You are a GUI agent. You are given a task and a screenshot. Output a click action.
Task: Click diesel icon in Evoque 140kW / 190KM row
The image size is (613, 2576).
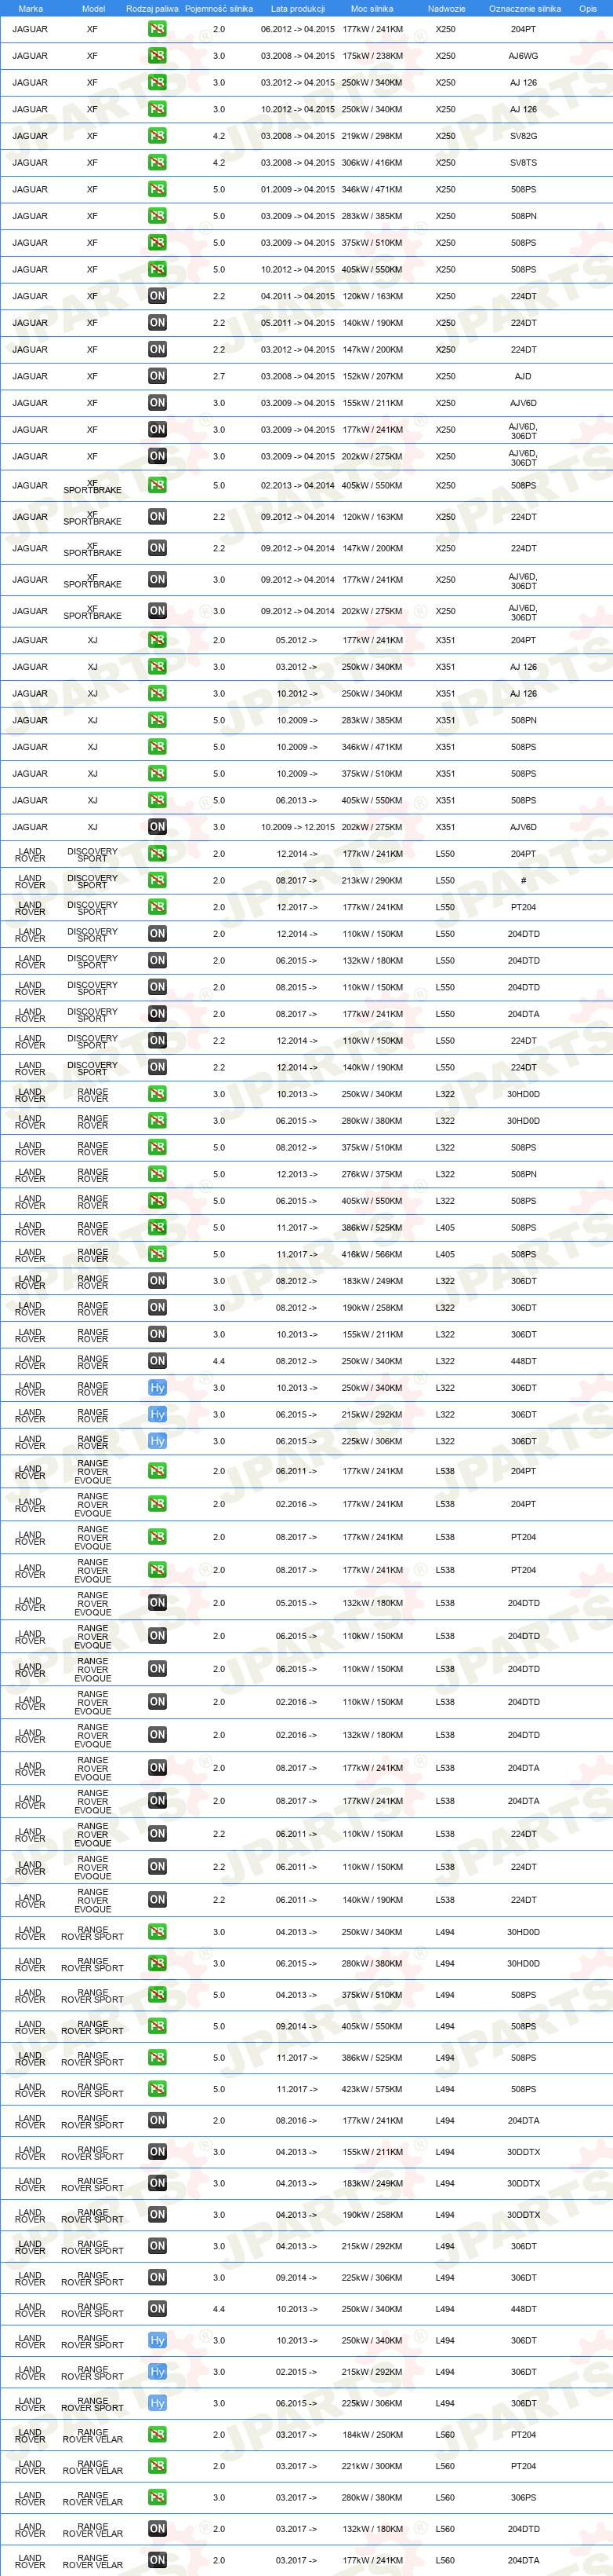pyautogui.click(x=157, y=1900)
